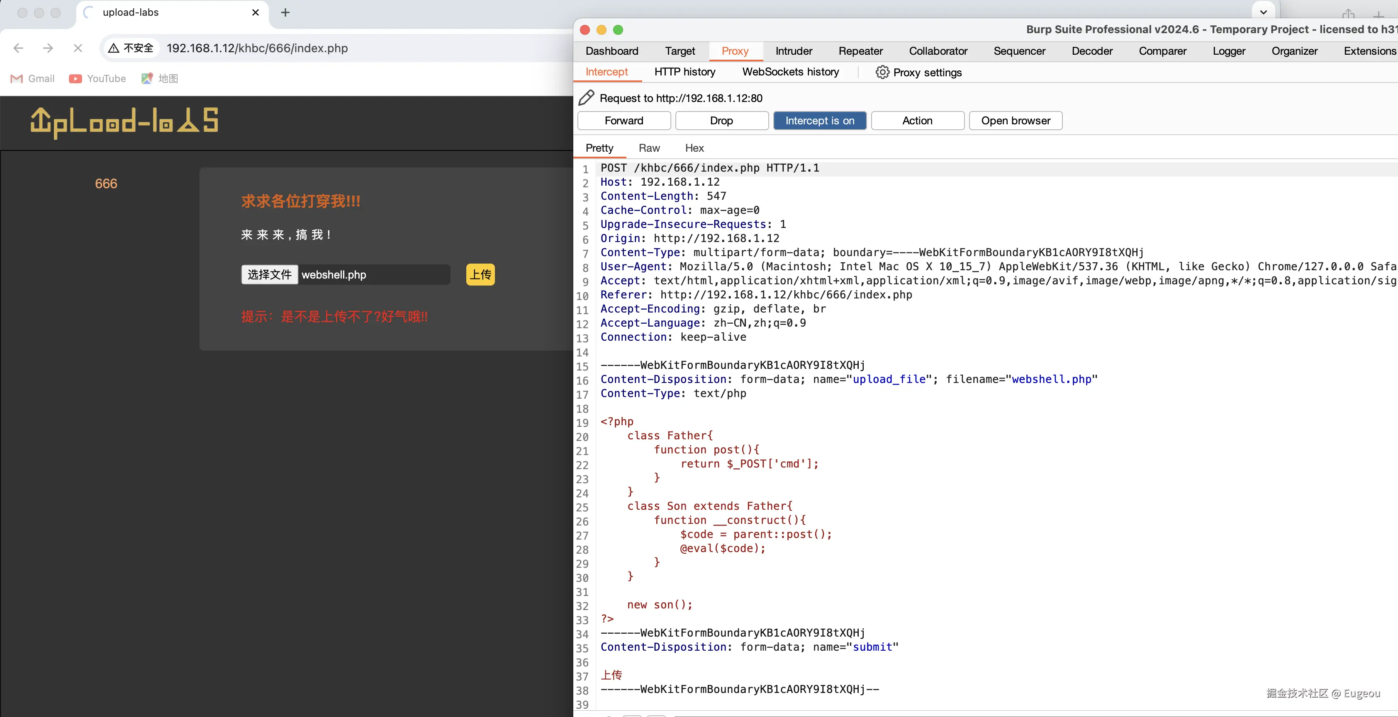This screenshot has width=1398, height=717.
Task: Click the Drop request button
Action: 721,121
